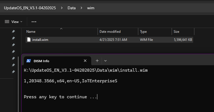Open a new terminal tab with plus
The image size is (214, 112).
point(97,61)
